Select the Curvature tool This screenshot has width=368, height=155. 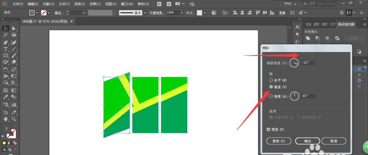pos(14,43)
